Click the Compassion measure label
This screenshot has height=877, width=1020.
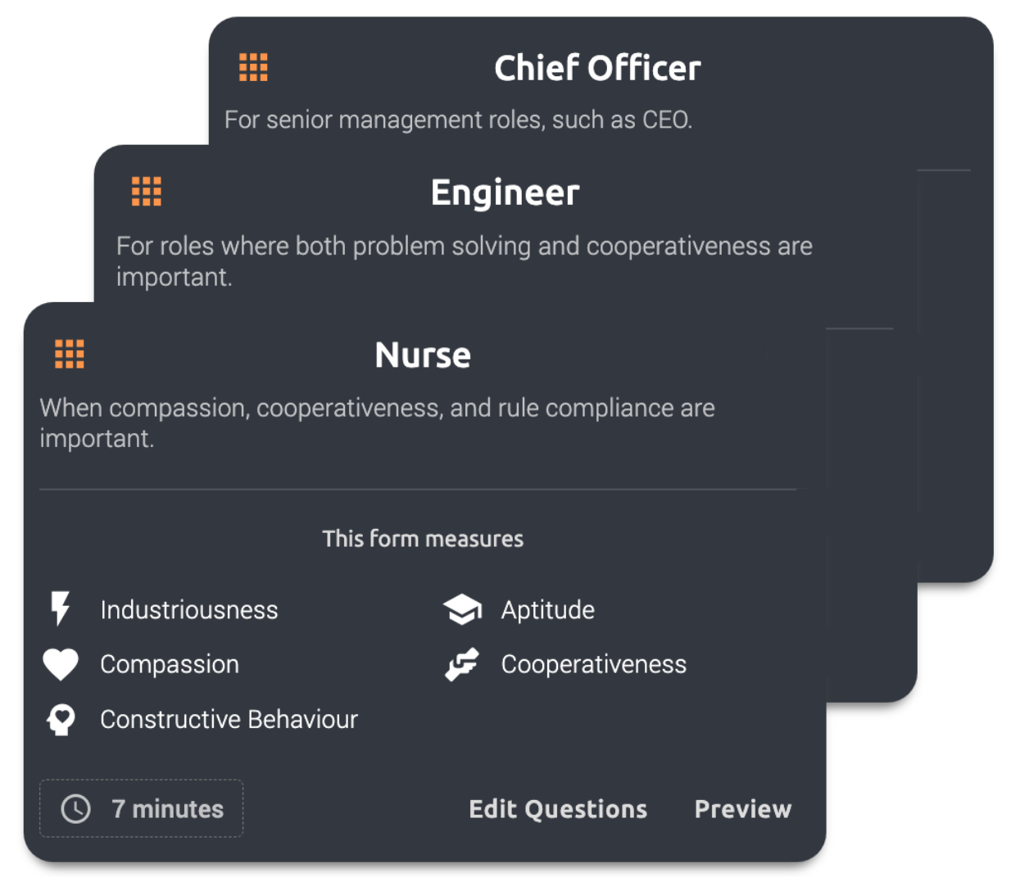tap(170, 664)
